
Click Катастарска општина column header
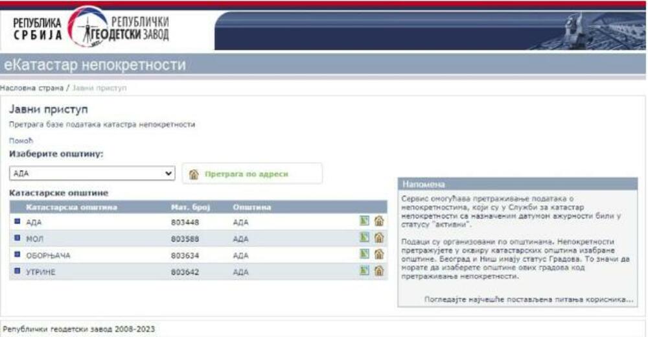click(71, 207)
